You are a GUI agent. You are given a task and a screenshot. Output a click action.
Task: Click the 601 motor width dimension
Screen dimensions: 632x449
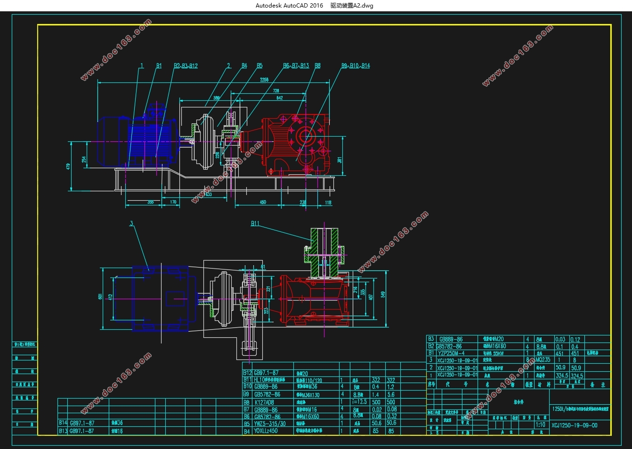(100, 297)
